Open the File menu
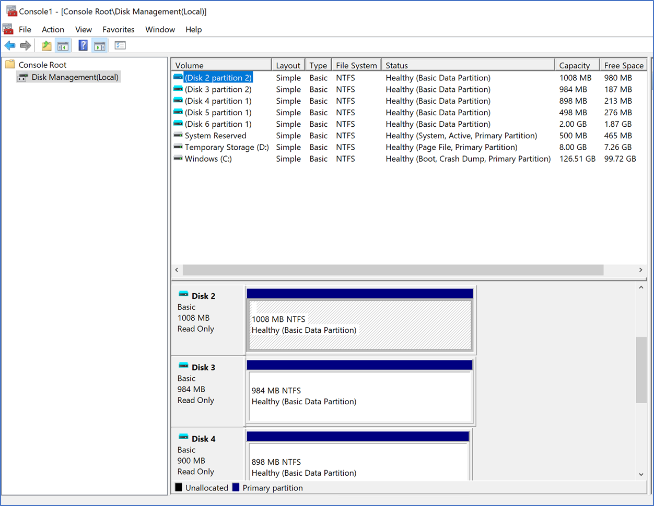The image size is (654, 506). (25, 30)
